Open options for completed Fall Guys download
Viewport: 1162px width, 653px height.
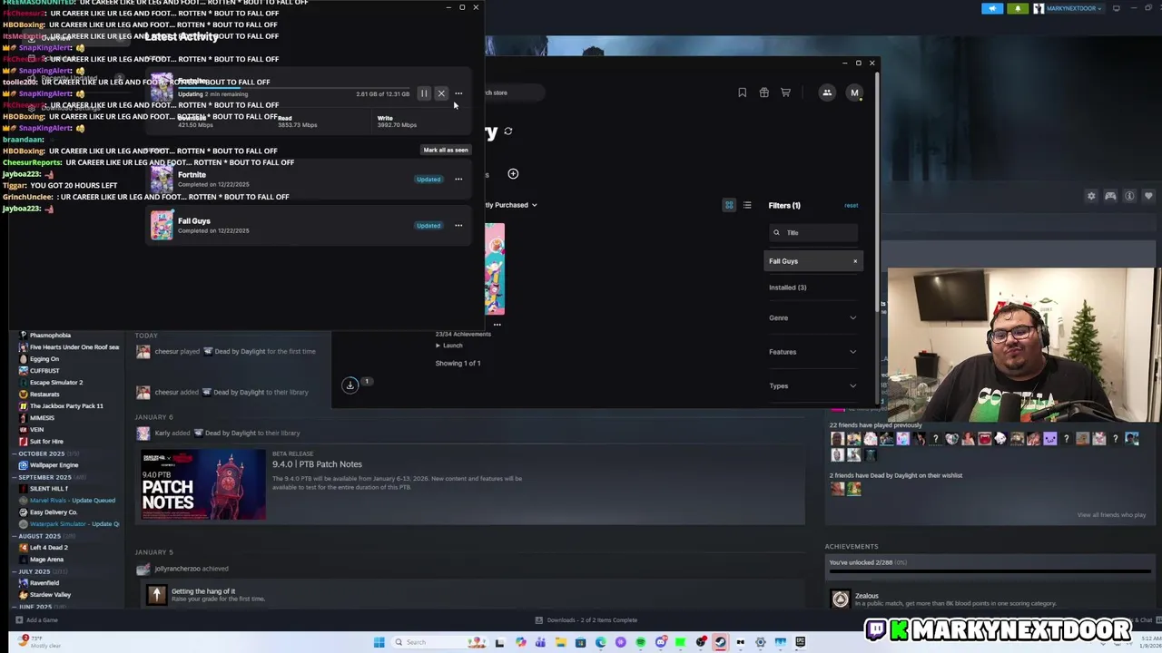point(458,226)
